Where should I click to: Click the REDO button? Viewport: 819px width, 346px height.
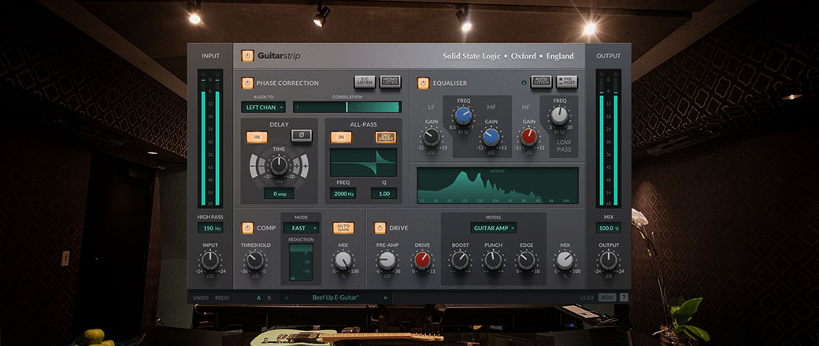coord(222,298)
